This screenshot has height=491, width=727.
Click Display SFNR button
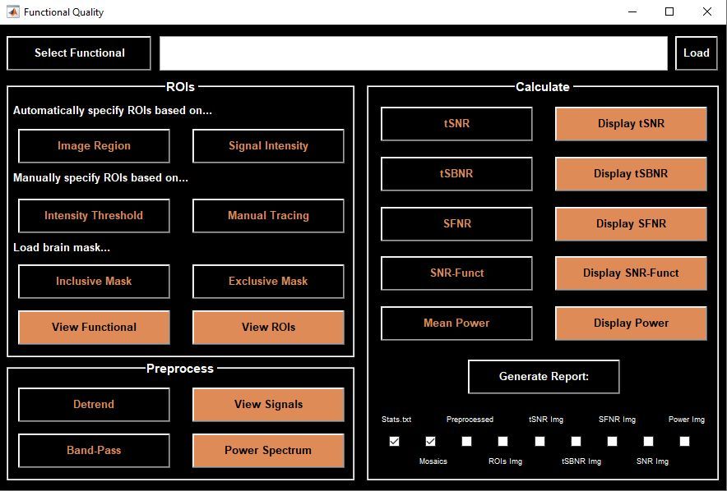pyautogui.click(x=631, y=224)
